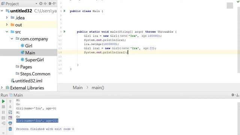Rerun Main with the green play button

pos(3,101)
